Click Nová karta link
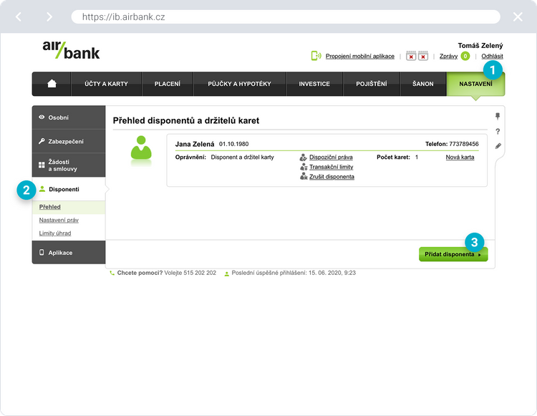This screenshot has width=537, height=416. (x=460, y=157)
